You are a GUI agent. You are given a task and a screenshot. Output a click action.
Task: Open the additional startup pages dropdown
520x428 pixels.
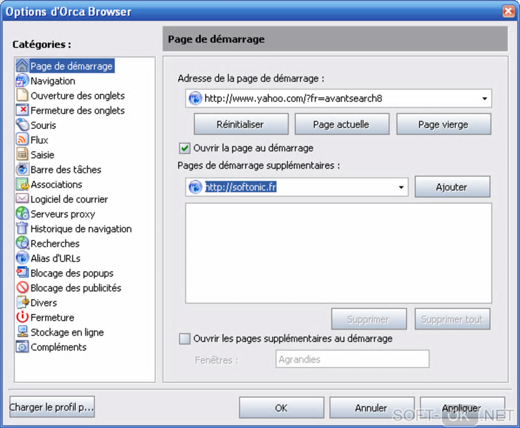click(401, 187)
